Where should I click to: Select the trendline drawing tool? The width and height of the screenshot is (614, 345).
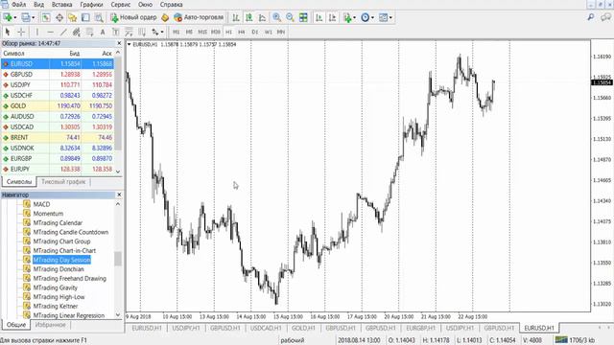point(63,32)
